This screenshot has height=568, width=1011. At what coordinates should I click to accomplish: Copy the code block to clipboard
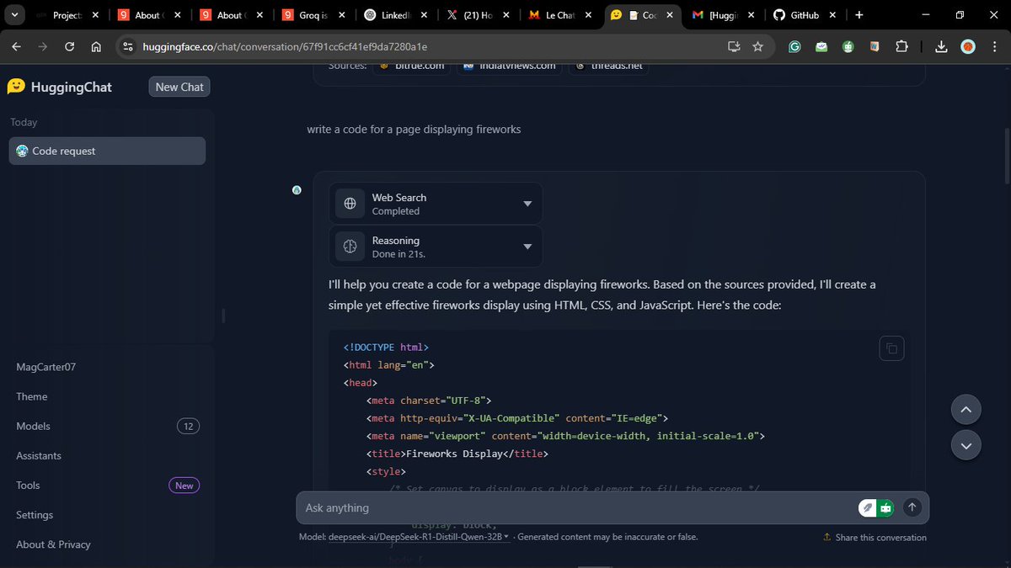(891, 348)
